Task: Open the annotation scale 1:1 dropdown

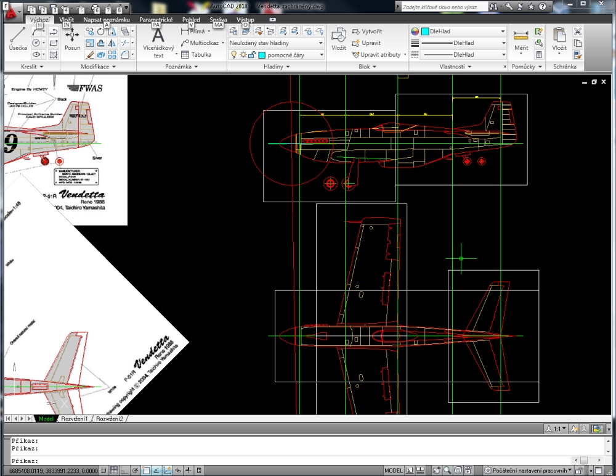Action: tap(556, 429)
